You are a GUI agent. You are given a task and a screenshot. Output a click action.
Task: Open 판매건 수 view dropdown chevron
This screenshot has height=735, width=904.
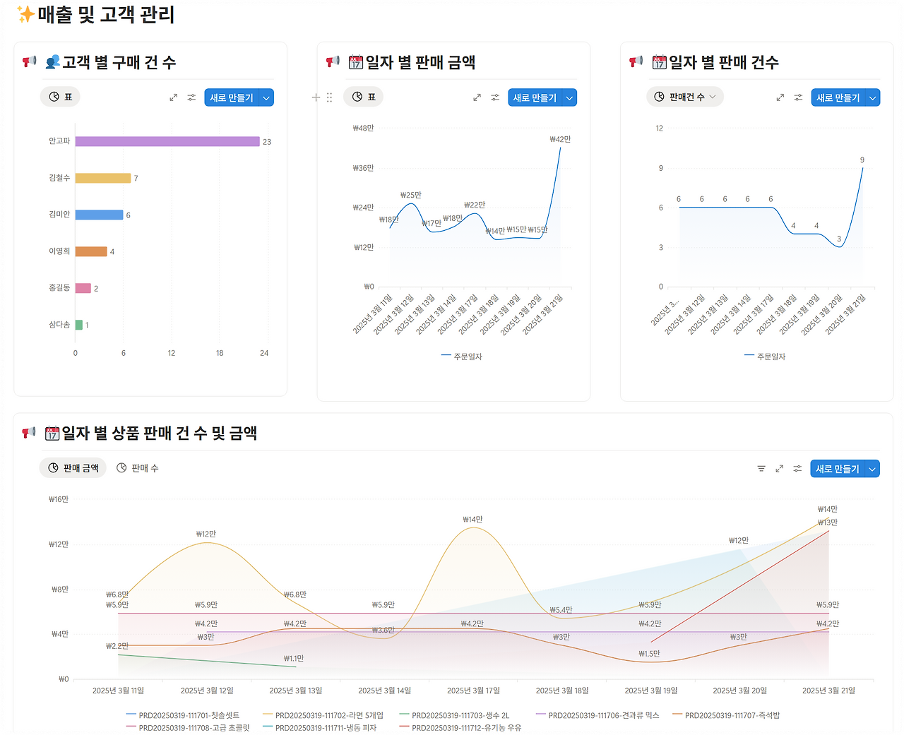tap(713, 97)
